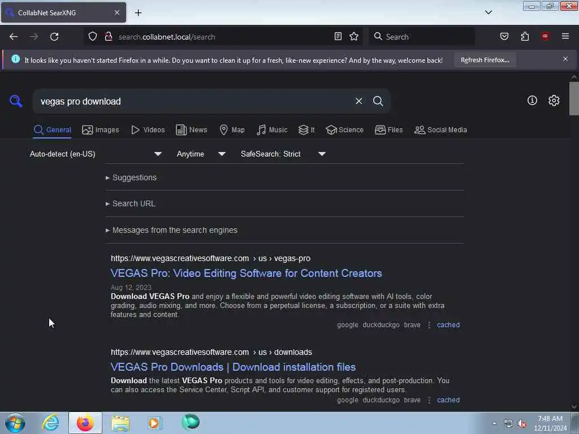Image resolution: width=579 pixels, height=434 pixels.
Task: Open more options dots for Downloads result
Action: [x=429, y=400]
